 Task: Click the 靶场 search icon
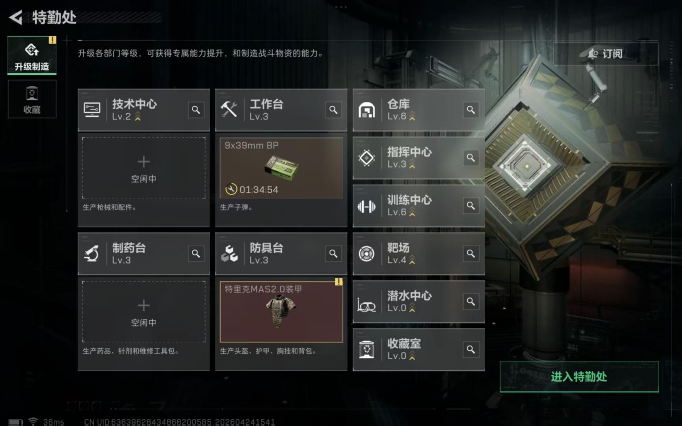coord(470,254)
